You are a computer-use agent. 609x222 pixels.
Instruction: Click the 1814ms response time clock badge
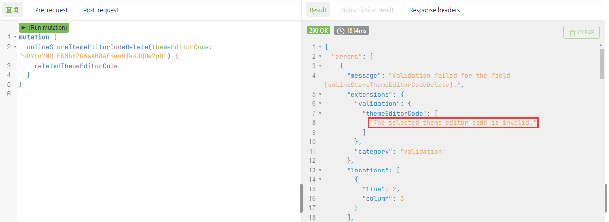[x=351, y=31]
